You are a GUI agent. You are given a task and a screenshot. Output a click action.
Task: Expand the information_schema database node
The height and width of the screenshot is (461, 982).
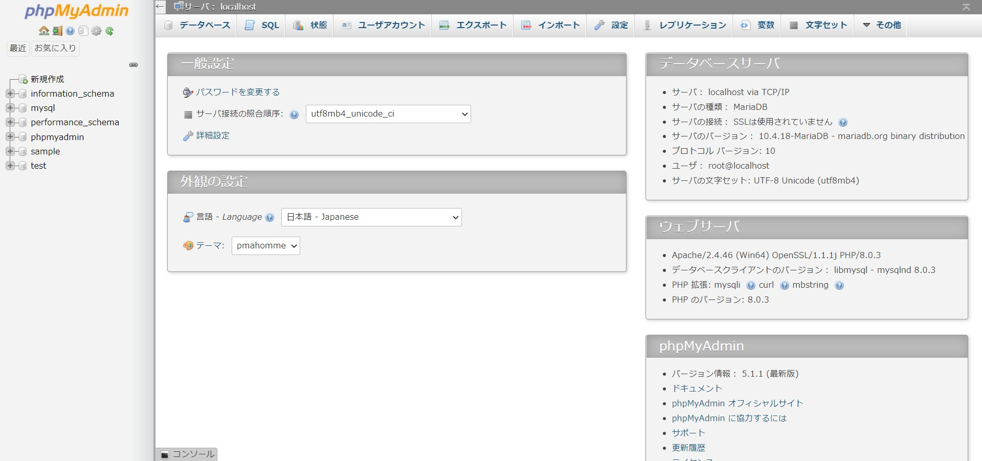tap(10, 94)
